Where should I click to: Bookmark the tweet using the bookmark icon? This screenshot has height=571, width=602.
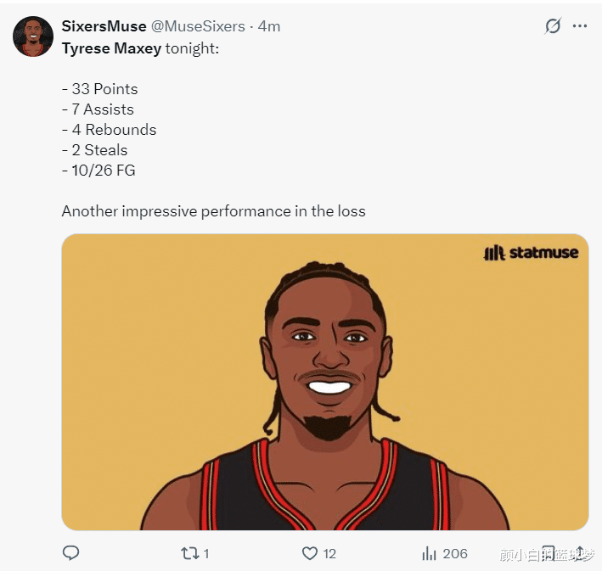coord(549,553)
